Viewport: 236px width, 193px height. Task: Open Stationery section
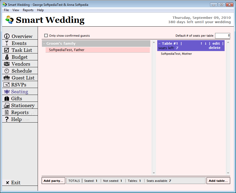pos(23,106)
